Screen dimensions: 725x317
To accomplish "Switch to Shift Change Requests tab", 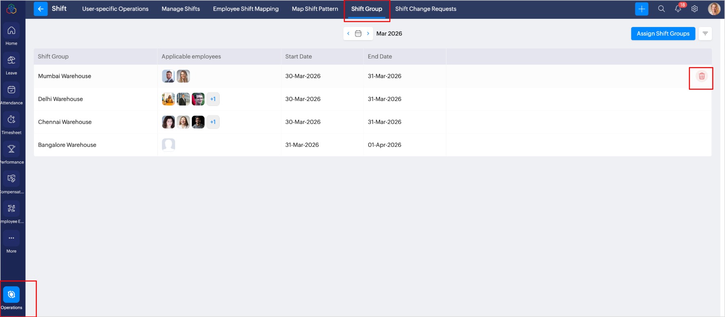I will [x=426, y=9].
